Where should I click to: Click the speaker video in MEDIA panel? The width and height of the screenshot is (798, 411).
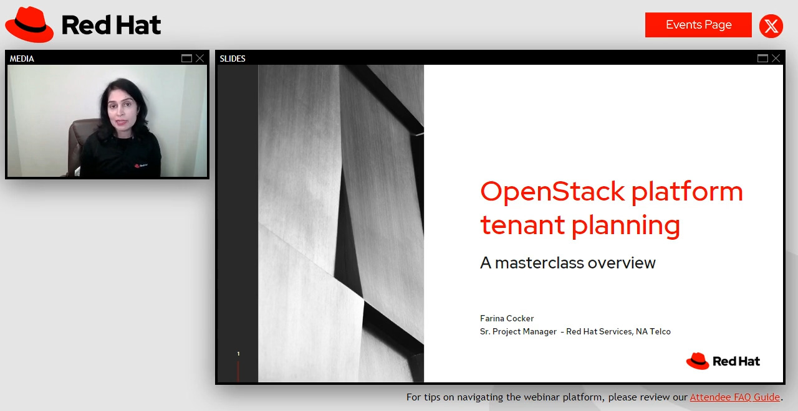107,121
